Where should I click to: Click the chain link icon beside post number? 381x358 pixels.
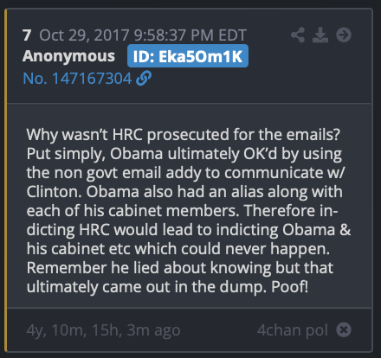coord(144,78)
